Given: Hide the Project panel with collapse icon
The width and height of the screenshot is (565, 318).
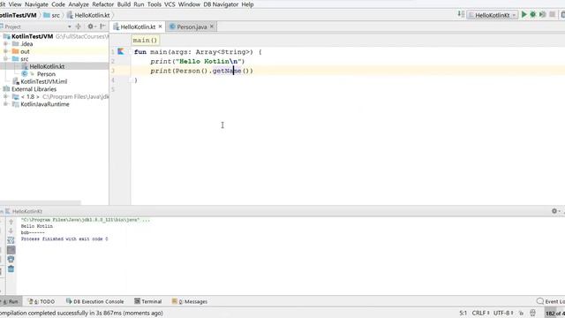Looking at the screenshot, I should pyautogui.click(x=102, y=26).
